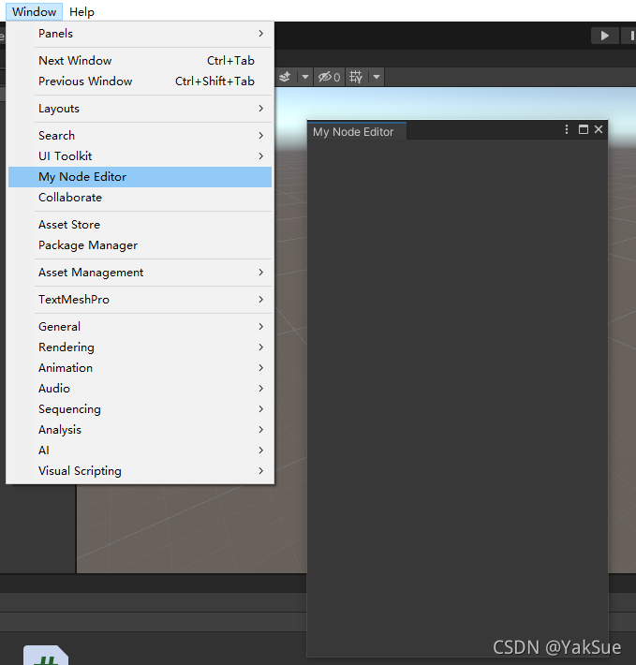This screenshot has height=665, width=636.
Task: Expand the General submenu
Action: 140,327
